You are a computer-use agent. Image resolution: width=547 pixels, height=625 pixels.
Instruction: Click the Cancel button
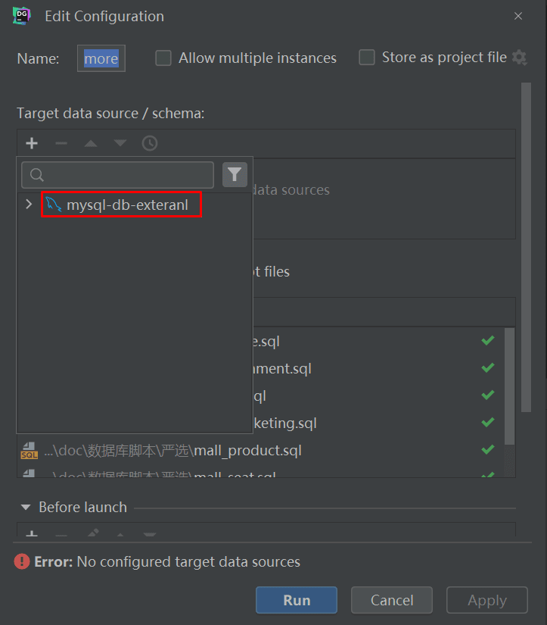coord(392,600)
